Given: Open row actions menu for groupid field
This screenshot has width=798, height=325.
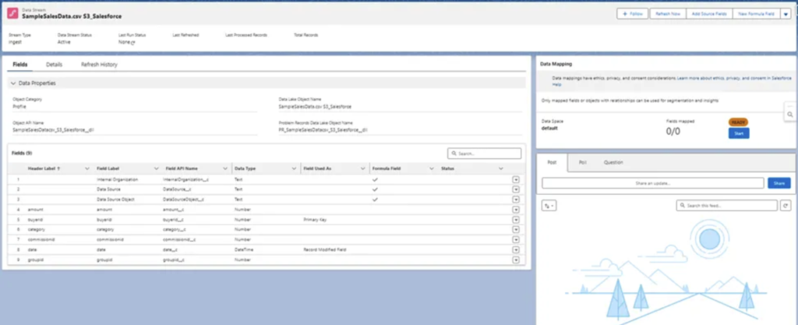Looking at the screenshot, I should click(516, 260).
